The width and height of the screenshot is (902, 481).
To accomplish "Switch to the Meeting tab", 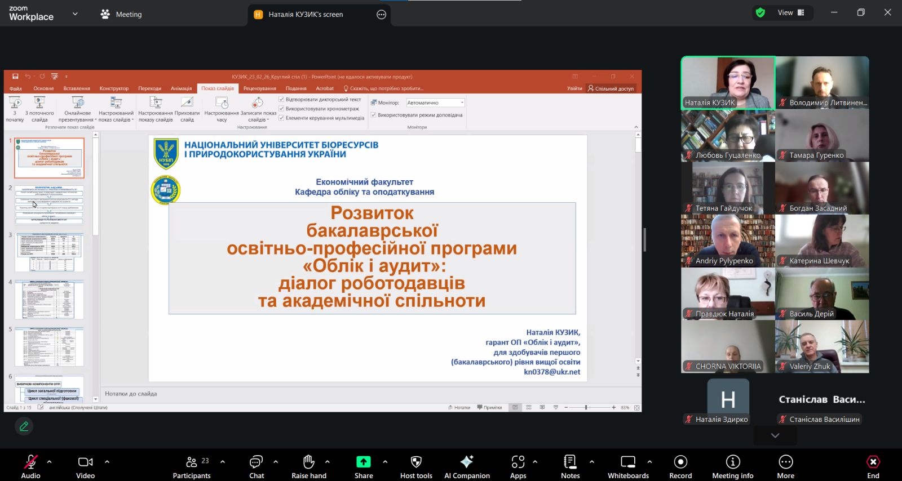I will [x=121, y=15].
